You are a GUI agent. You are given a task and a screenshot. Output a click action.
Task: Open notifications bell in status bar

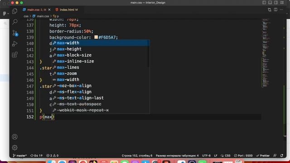coord(282,156)
